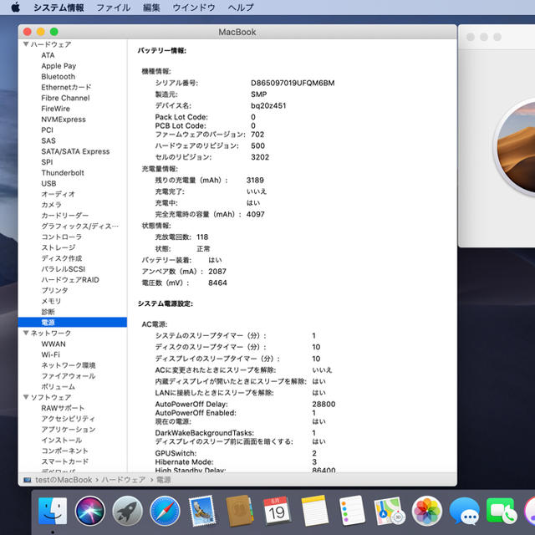Click testのMacBook in the path bar
The width and height of the screenshot is (535, 535).
pos(64,480)
